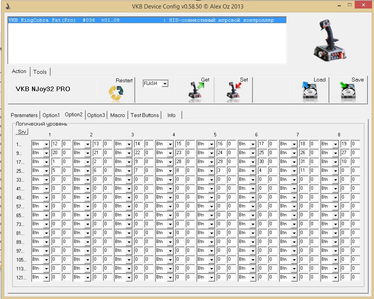374x299 pixels.
Task: Click the column header 8
Action: (339, 135)
